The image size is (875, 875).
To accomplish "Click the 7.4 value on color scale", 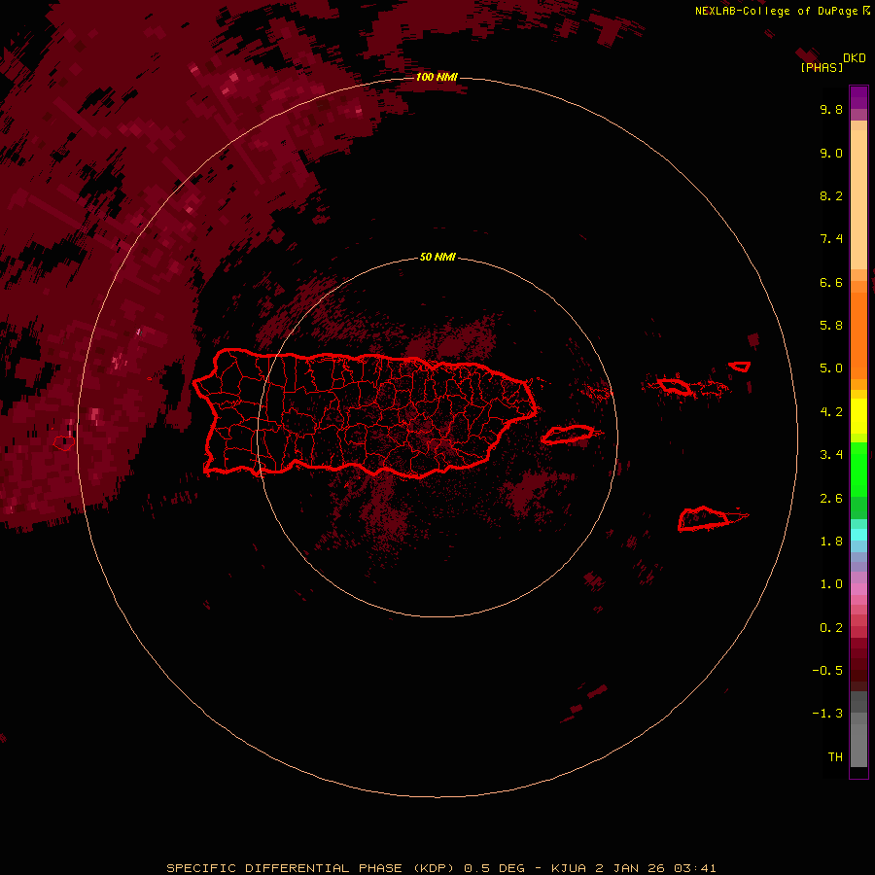I will pos(831,239).
